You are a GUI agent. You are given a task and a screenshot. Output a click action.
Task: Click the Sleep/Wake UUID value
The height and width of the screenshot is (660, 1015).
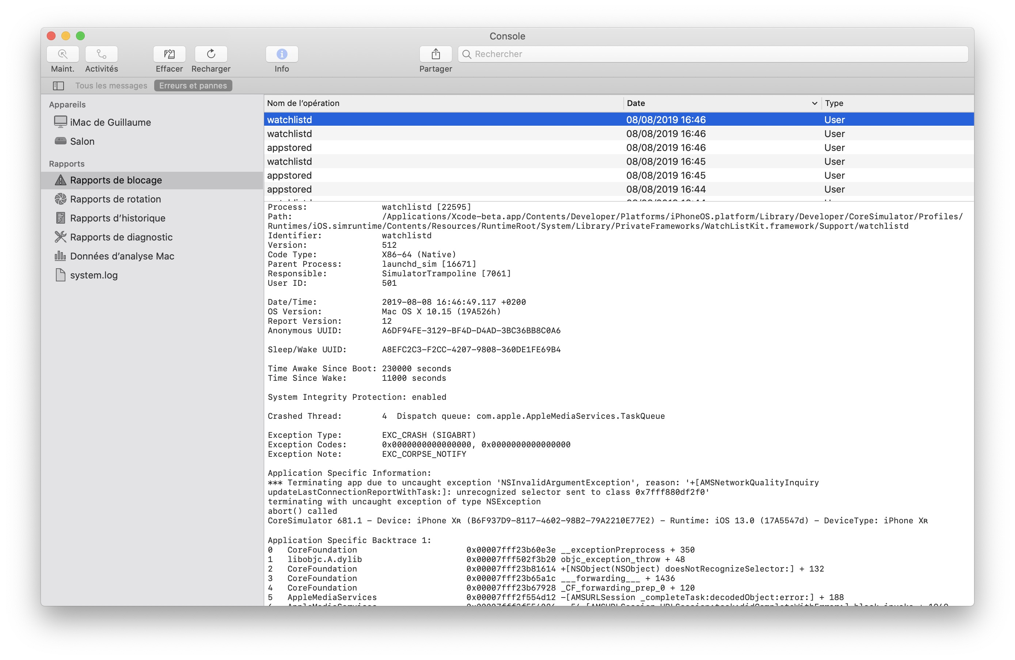click(471, 350)
